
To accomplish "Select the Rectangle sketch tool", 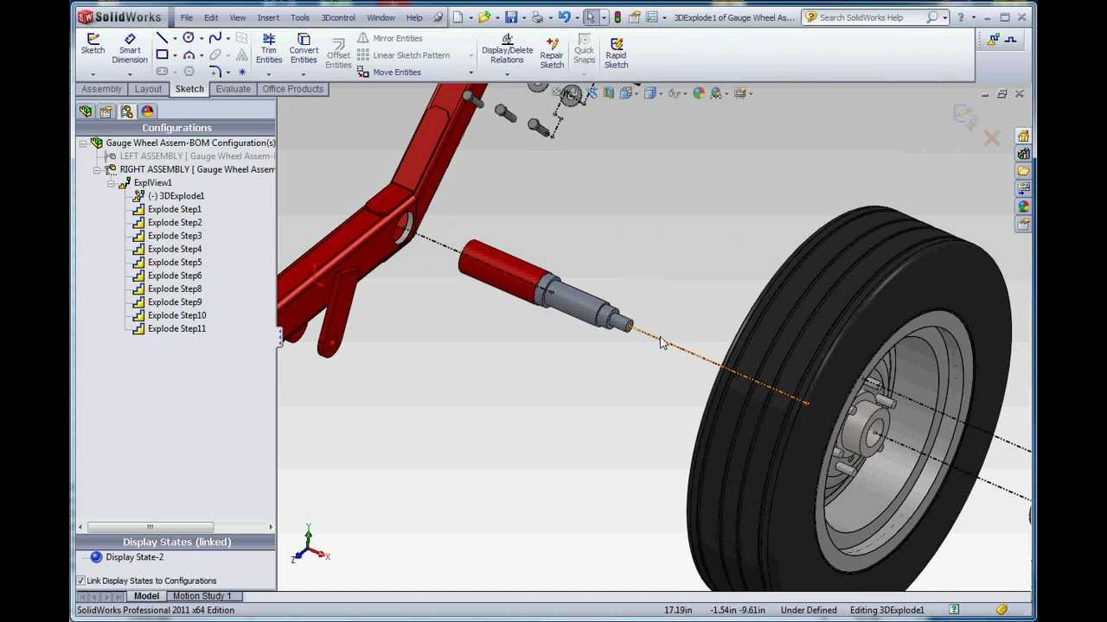I will coord(162,55).
